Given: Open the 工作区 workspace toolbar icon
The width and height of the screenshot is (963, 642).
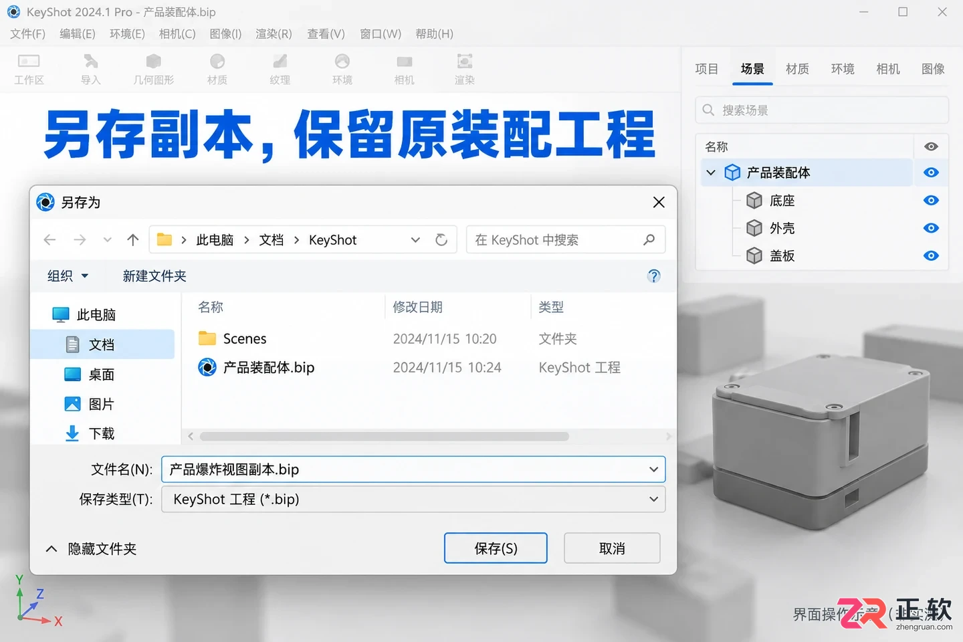Looking at the screenshot, I should [29, 70].
